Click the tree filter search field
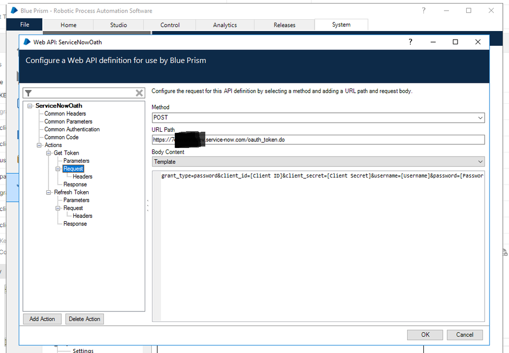This screenshot has height=353, width=509. pyautogui.click(x=84, y=94)
